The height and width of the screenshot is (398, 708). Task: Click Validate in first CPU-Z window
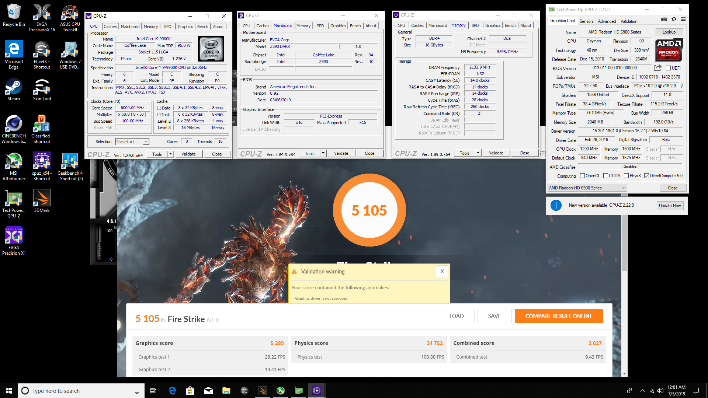[x=188, y=154]
